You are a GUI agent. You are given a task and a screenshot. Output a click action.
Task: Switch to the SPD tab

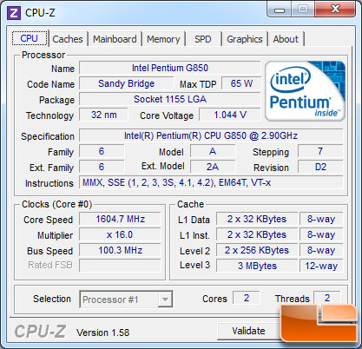[203, 39]
